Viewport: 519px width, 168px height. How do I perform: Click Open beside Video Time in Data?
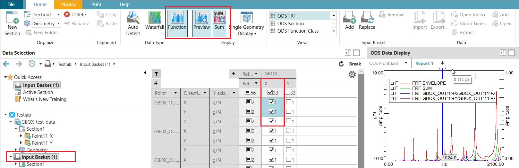501,23
